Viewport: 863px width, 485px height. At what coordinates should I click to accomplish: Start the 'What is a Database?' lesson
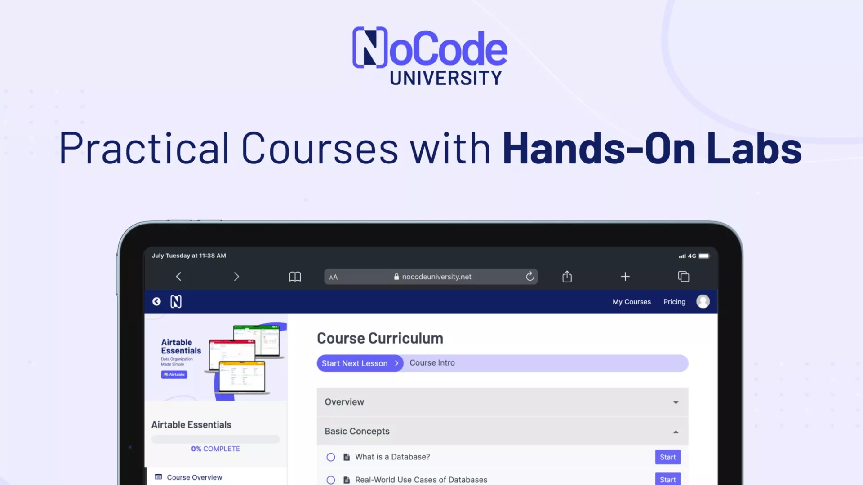[667, 457]
